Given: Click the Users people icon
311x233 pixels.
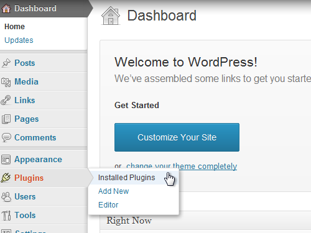Looking at the screenshot, I should pos(6,197).
